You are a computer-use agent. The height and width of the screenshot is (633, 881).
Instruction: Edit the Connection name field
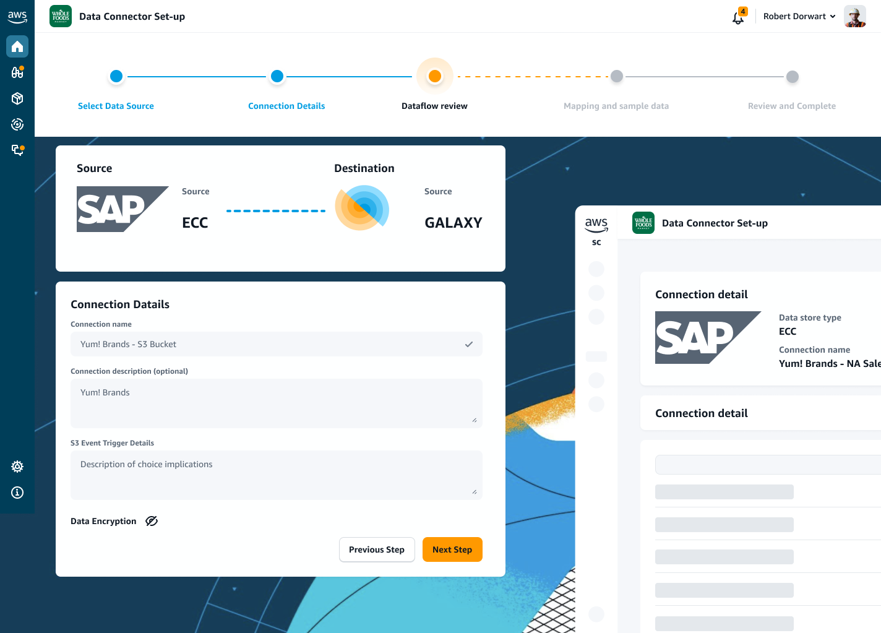[x=277, y=344]
